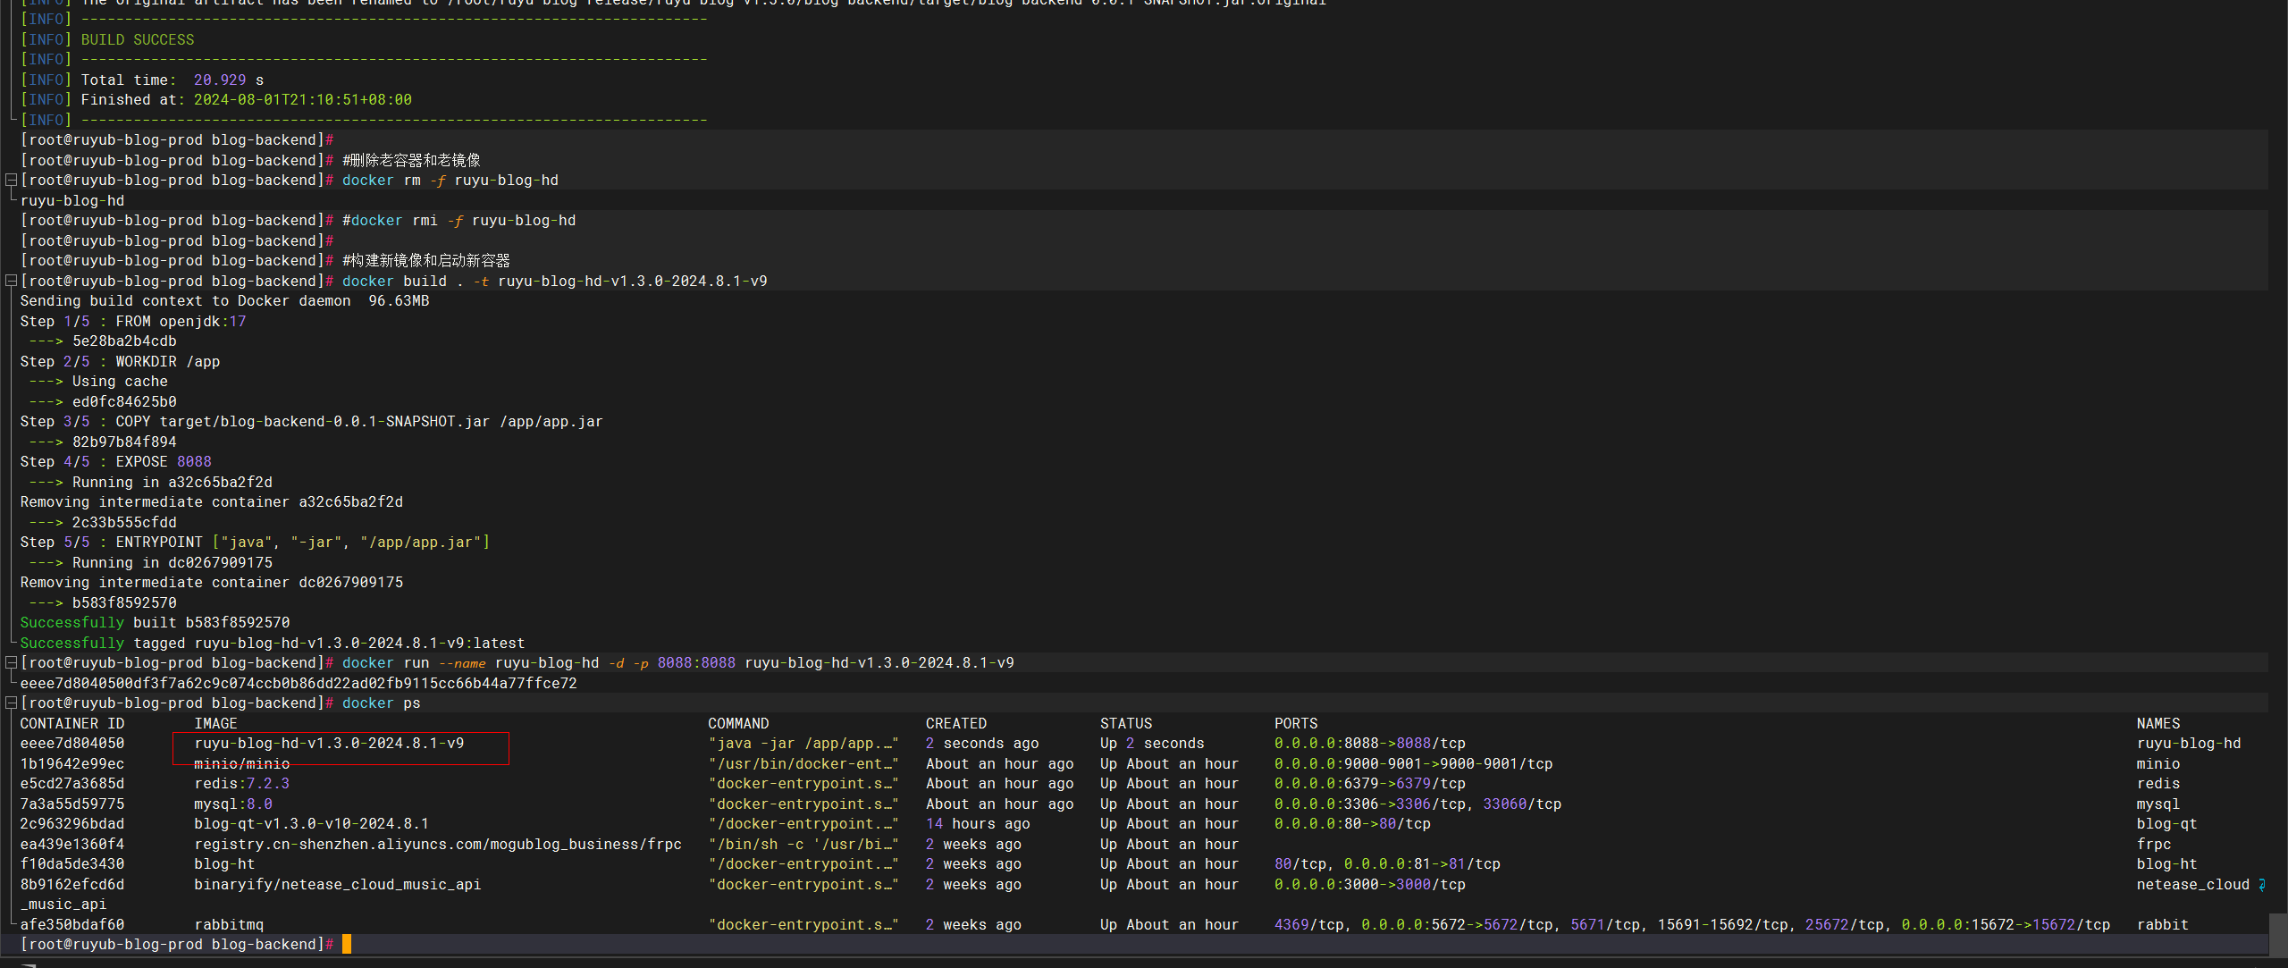The height and width of the screenshot is (968, 2288).
Task: Click the 'COMMAND' column header
Action: (738, 723)
